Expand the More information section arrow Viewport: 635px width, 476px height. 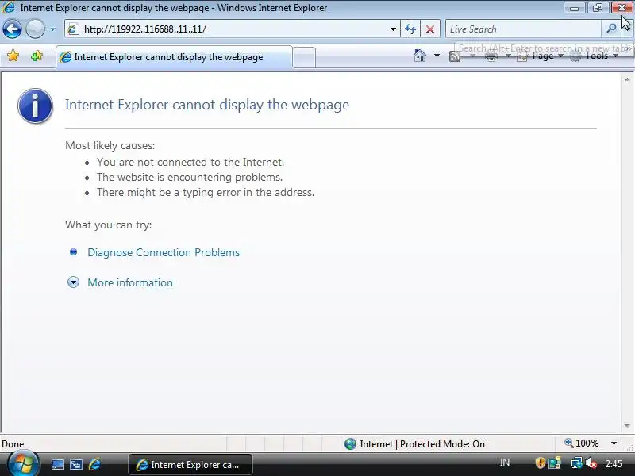click(x=73, y=282)
